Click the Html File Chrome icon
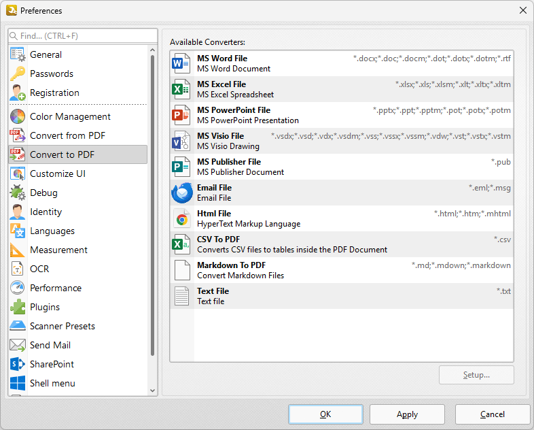 point(182,220)
